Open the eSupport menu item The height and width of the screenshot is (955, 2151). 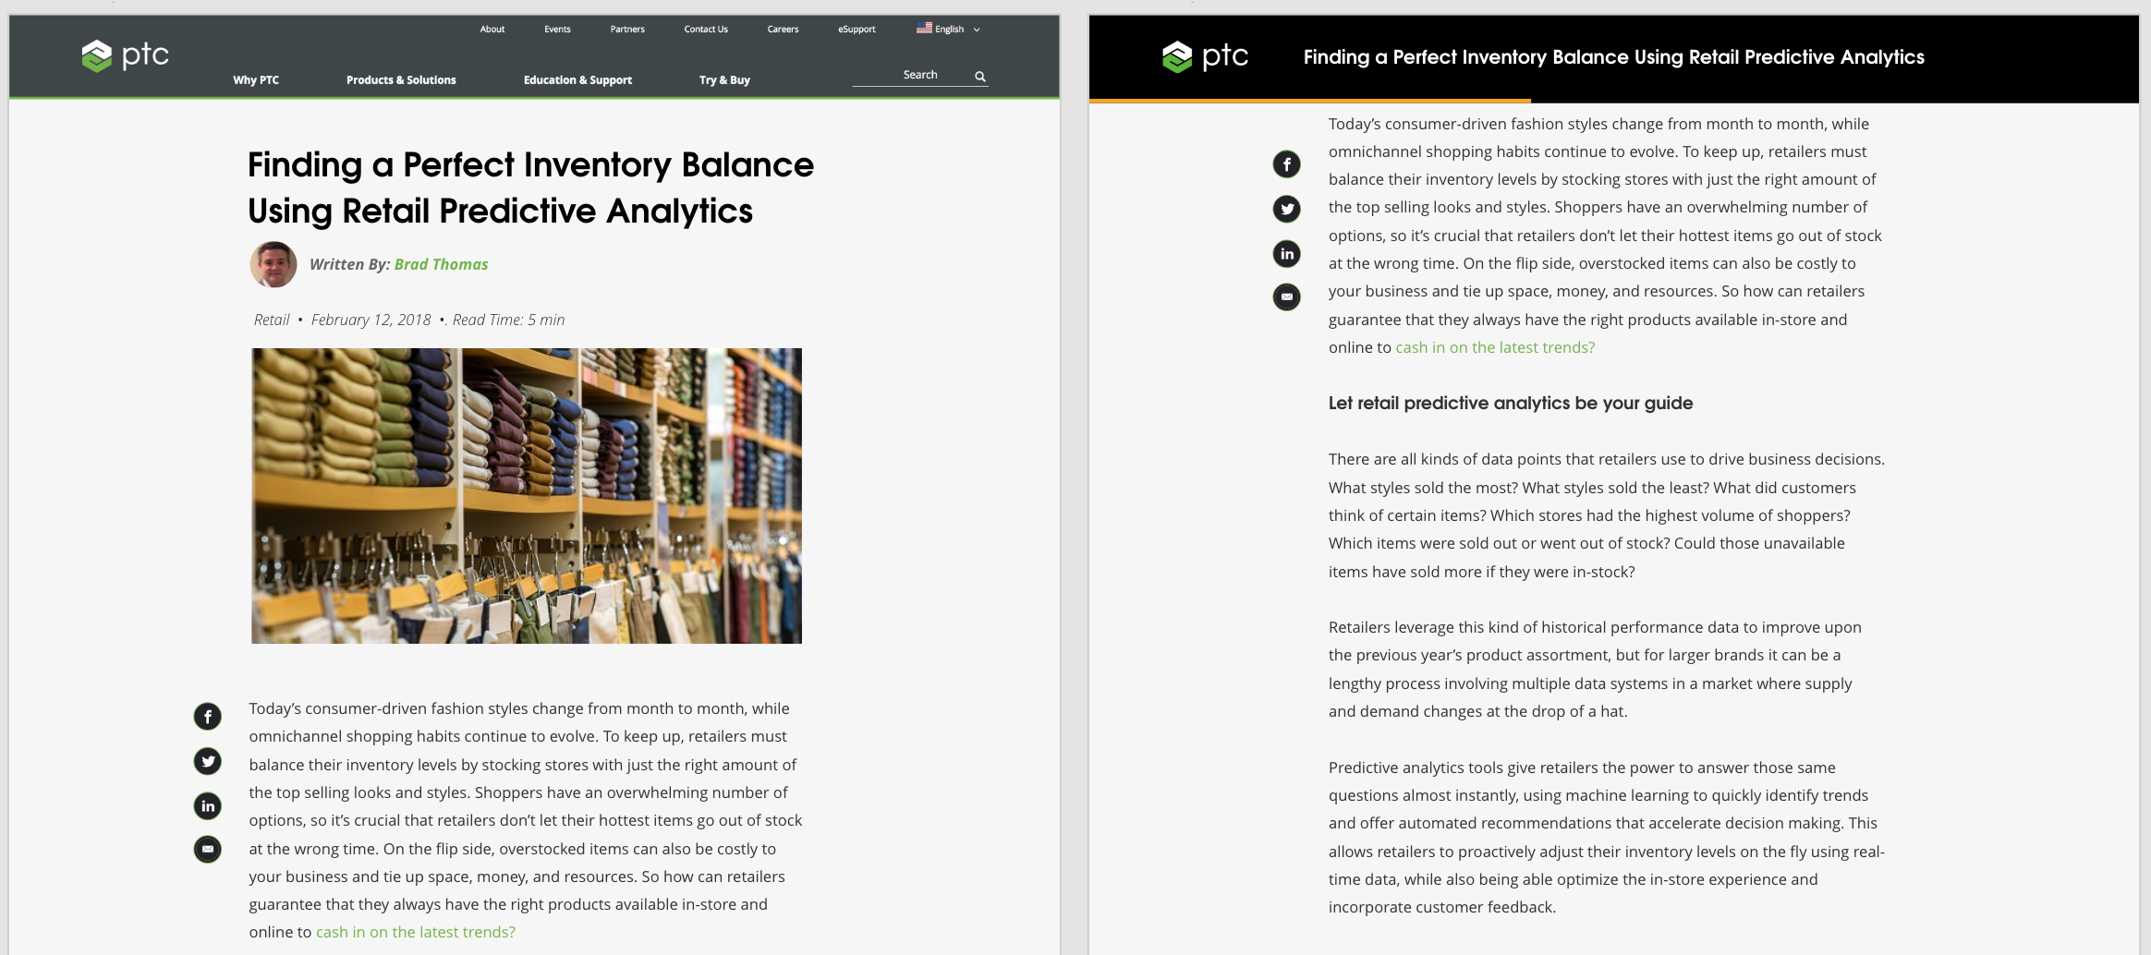pos(857,30)
